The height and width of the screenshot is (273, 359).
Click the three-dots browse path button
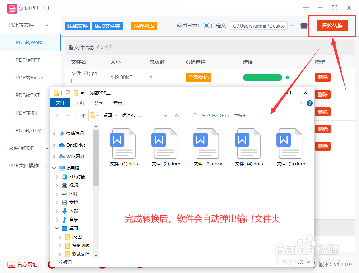coord(293,26)
